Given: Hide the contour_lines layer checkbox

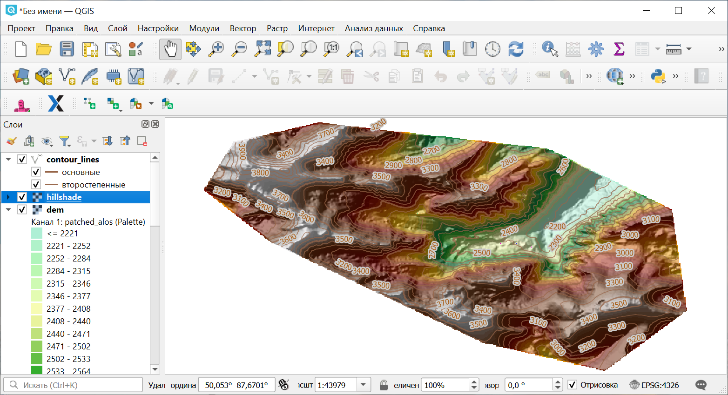Looking at the screenshot, I should pos(22,160).
